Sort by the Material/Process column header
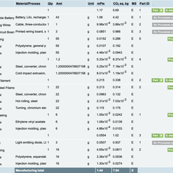The height and width of the screenshot is (173, 173). point(28,4)
